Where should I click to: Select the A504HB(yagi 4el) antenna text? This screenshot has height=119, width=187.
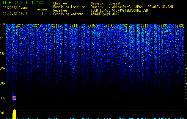(x=105, y=14)
